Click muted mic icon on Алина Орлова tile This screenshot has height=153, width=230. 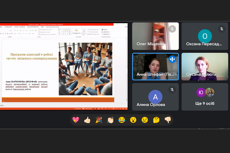172,90
